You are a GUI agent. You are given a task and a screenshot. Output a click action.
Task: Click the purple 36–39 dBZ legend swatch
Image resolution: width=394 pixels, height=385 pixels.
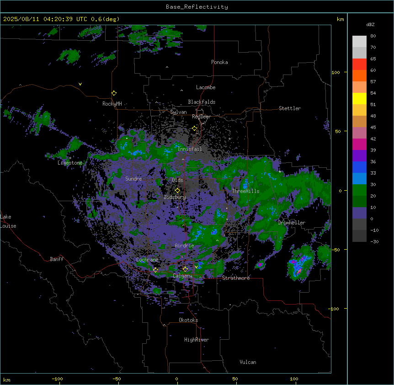[359, 156]
